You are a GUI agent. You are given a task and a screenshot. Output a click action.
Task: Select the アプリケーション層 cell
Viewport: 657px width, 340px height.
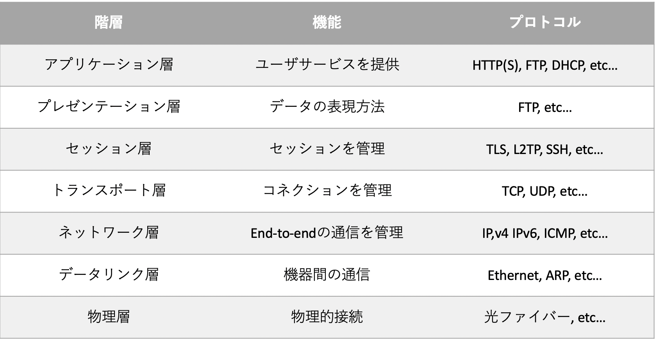click(x=109, y=65)
